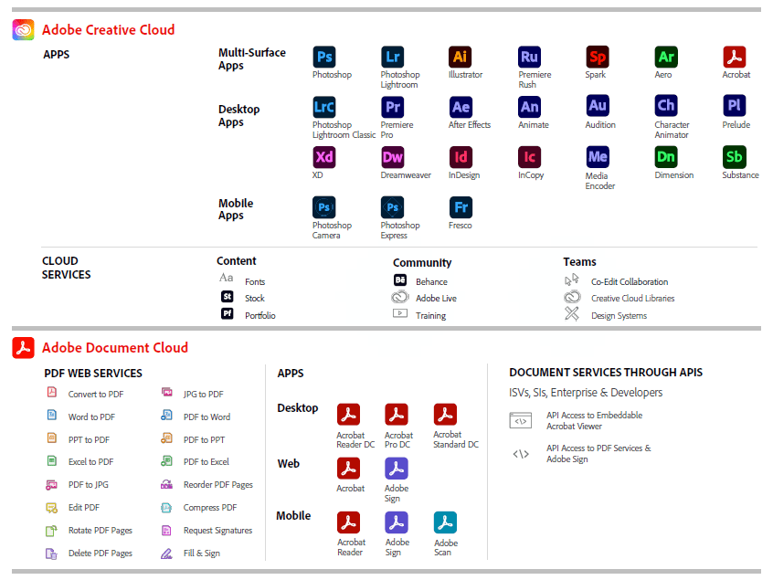Click the Adobe Document Cloud logo icon
The height and width of the screenshot is (580, 773).
[x=23, y=348]
